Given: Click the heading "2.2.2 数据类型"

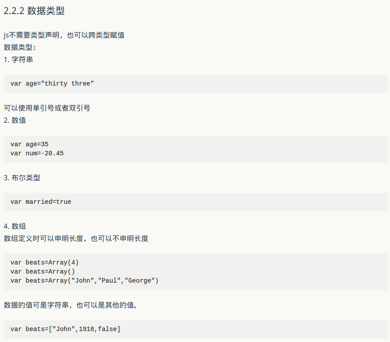Looking at the screenshot, I should click(x=34, y=11).
